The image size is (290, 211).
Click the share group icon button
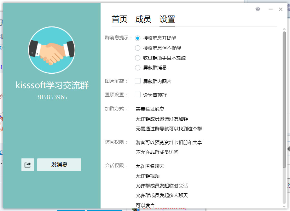point(27,165)
